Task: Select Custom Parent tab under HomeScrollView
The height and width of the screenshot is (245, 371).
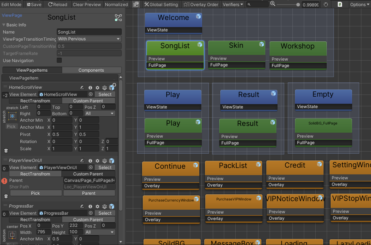Action: point(88,101)
